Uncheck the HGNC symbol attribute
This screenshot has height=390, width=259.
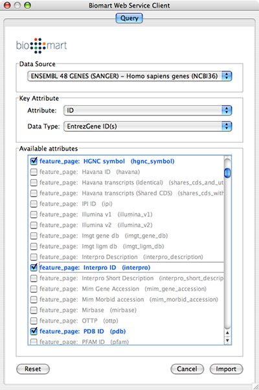(34, 161)
